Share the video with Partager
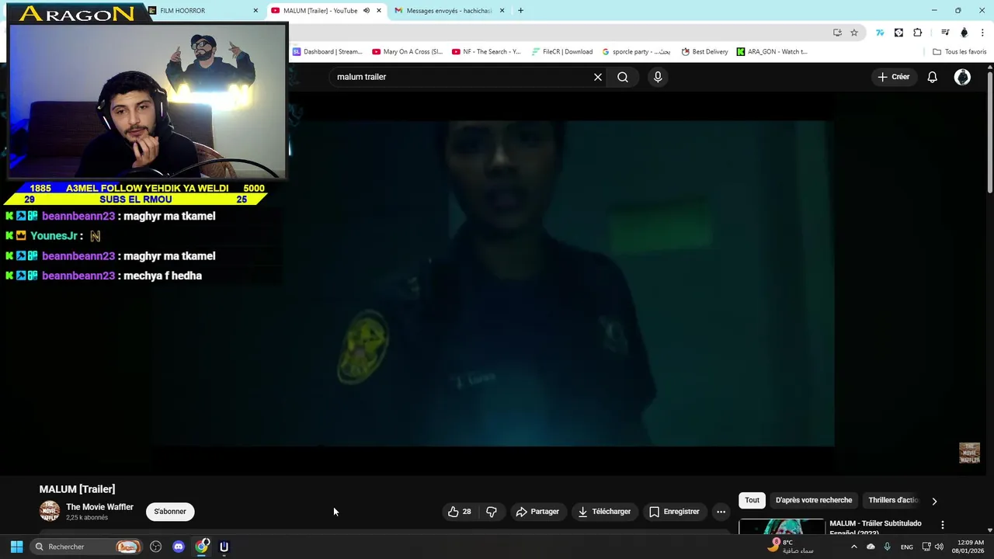994x559 pixels. [537, 512]
